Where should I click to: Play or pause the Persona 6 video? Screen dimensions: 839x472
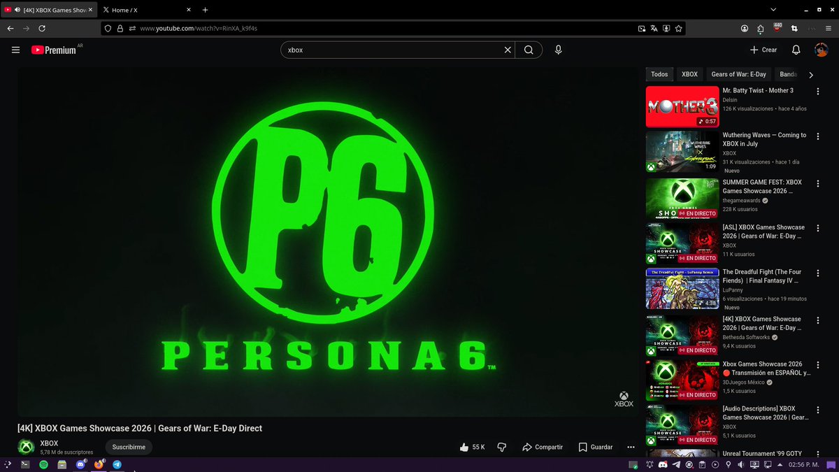click(327, 243)
